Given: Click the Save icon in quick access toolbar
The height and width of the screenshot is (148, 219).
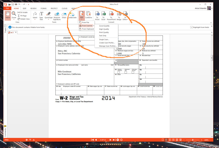Looking at the screenshot, I should (x=13, y=4).
